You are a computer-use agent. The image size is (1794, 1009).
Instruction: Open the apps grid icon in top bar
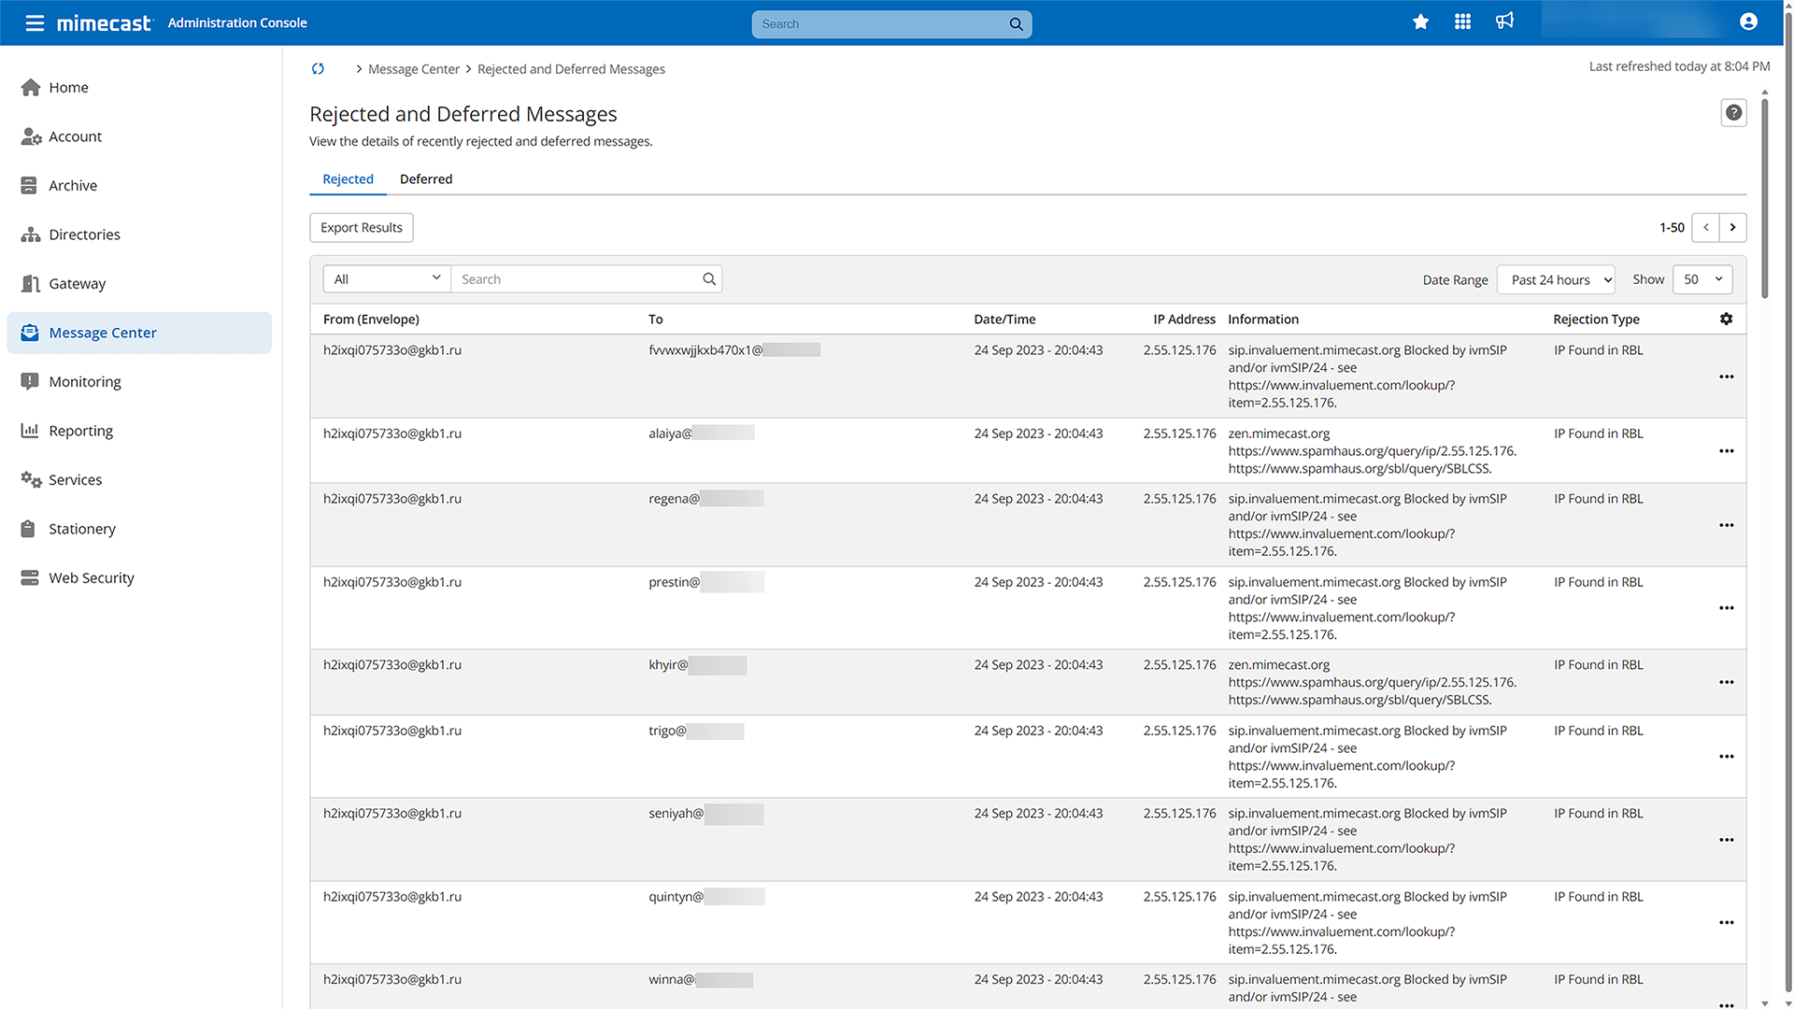click(1462, 21)
